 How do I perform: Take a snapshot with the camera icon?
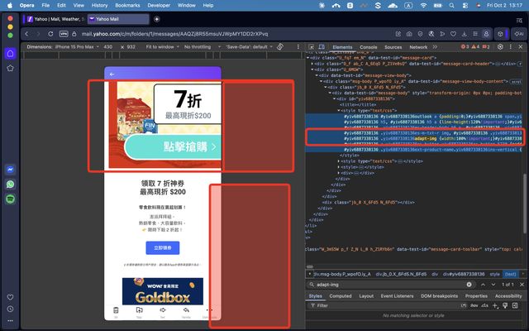click(409, 34)
